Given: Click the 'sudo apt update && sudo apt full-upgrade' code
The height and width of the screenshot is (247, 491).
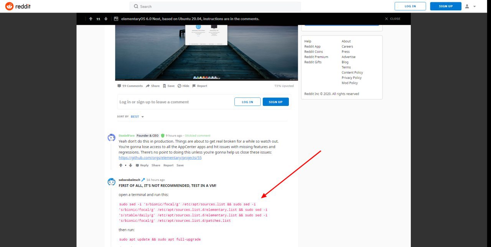Looking at the screenshot, I should point(160,239).
